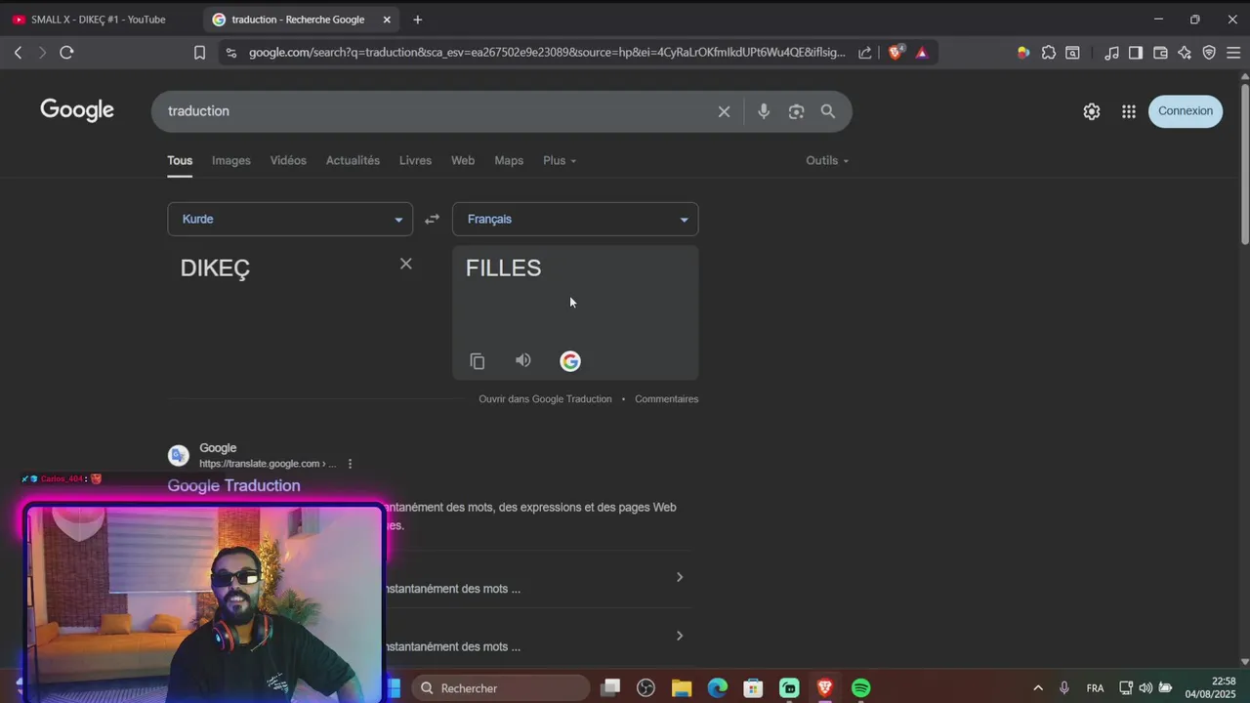Image resolution: width=1250 pixels, height=703 pixels.
Task: Open Microsoft Edge from taskbar
Action: pos(718,688)
